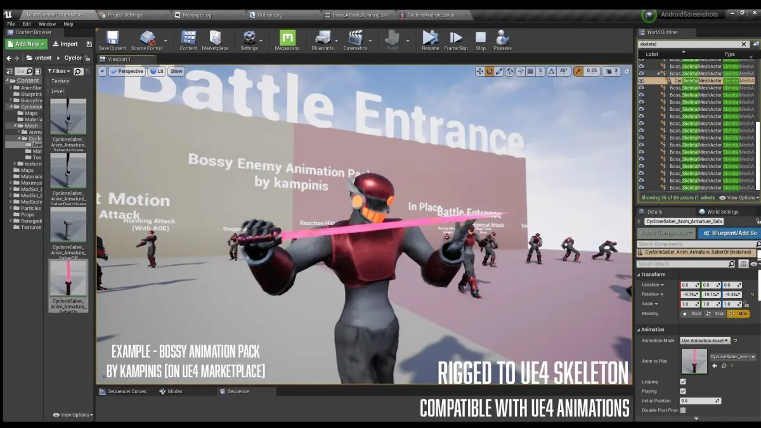Screen dimensions: 761x428
Task: Toggle surface snapping icon in viewport
Action: (x=519, y=72)
